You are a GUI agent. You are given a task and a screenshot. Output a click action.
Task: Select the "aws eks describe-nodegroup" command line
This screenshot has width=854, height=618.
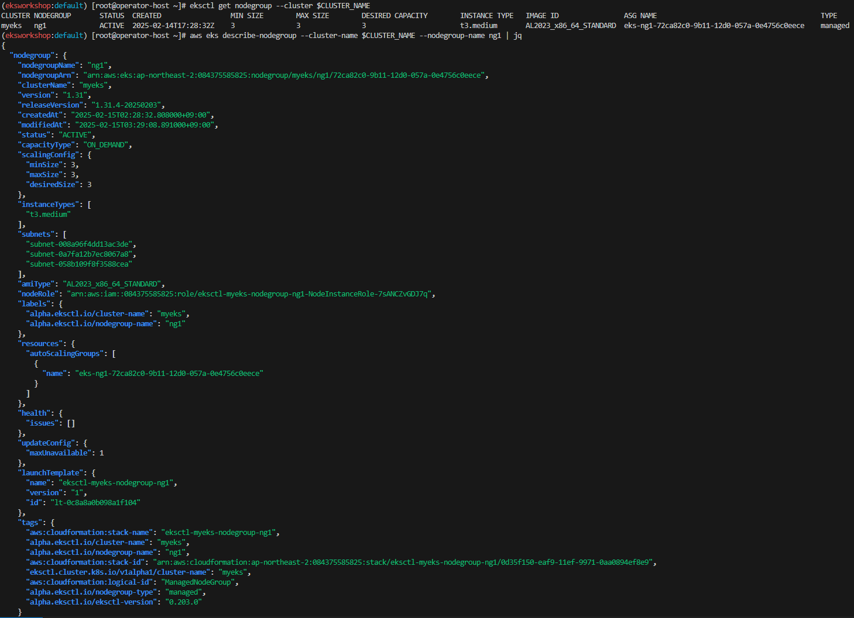coord(356,36)
